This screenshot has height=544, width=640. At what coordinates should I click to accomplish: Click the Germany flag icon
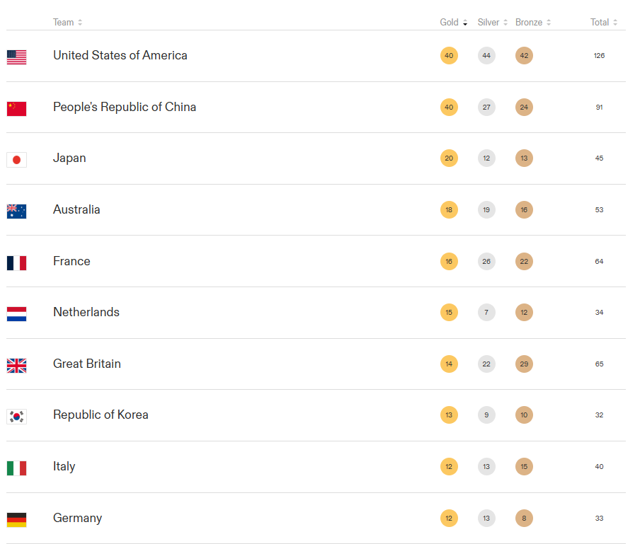(x=16, y=519)
